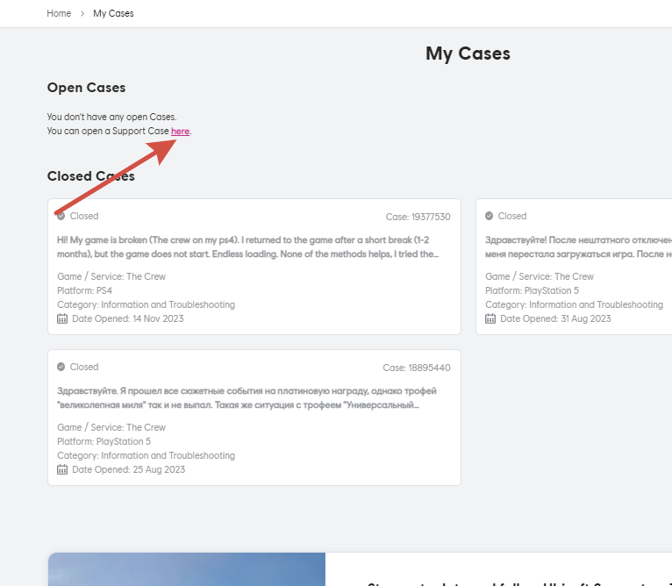
Task: Click the Closed Cases heading
Action: [x=91, y=176]
